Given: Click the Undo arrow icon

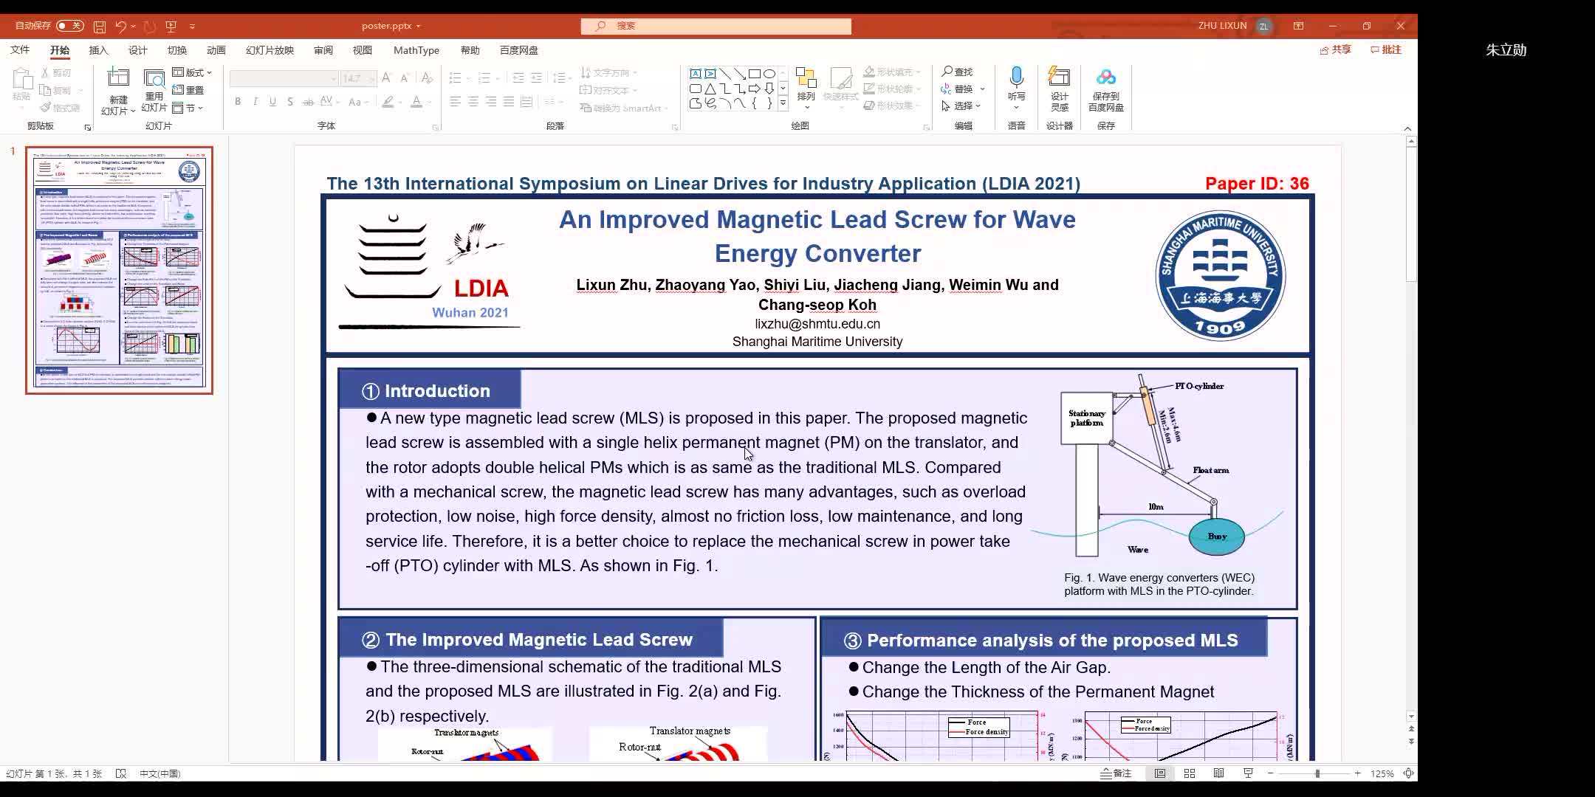Looking at the screenshot, I should tap(121, 27).
